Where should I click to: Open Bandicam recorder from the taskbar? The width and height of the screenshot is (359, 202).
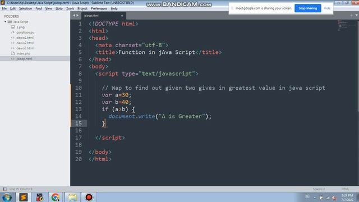[x=89, y=197]
